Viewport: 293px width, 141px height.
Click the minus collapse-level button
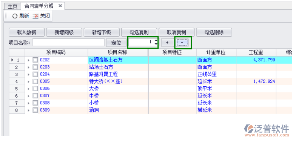(x=182, y=43)
